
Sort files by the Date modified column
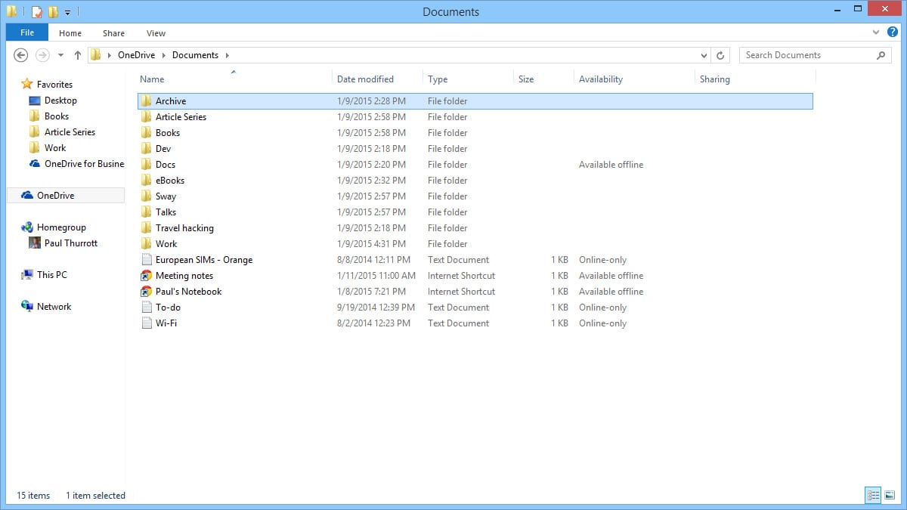click(x=365, y=79)
